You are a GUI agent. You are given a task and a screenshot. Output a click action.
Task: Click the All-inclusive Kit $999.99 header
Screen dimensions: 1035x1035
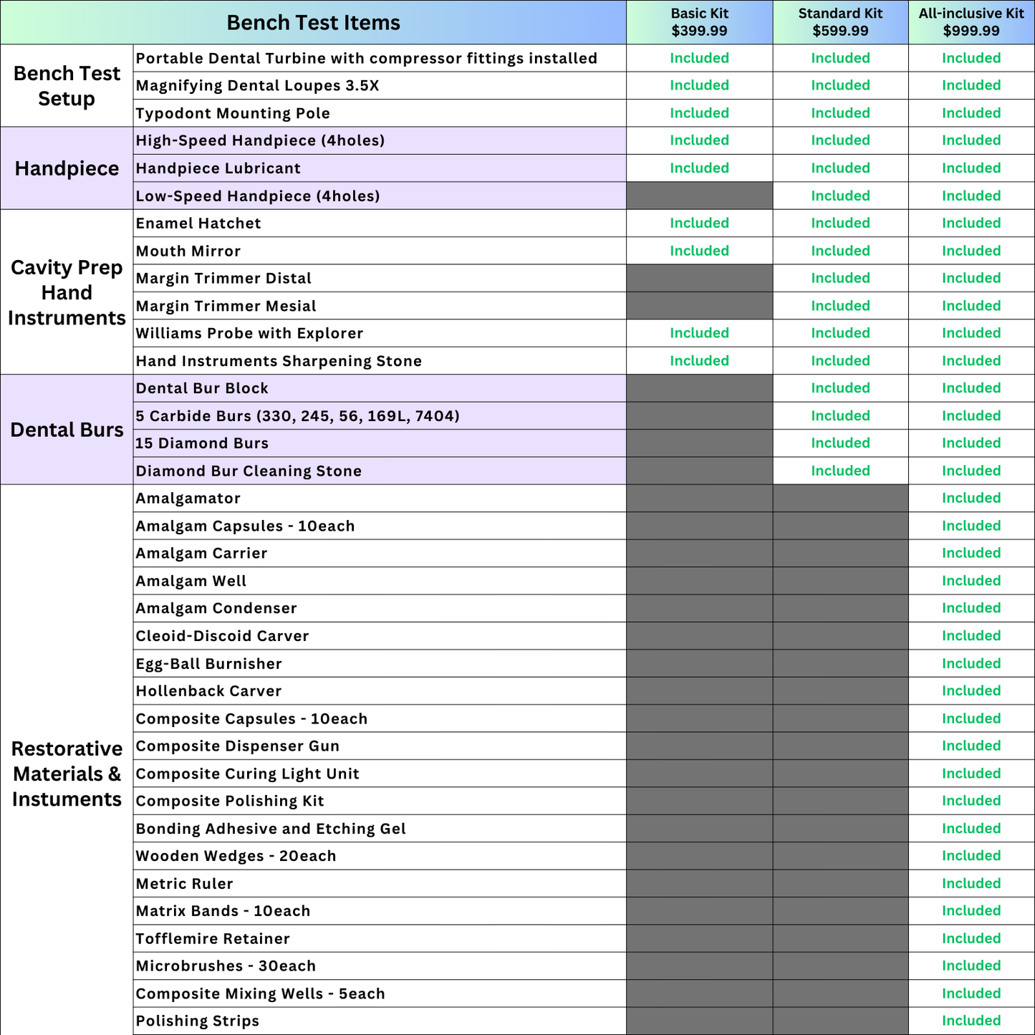click(x=971, y=22)
